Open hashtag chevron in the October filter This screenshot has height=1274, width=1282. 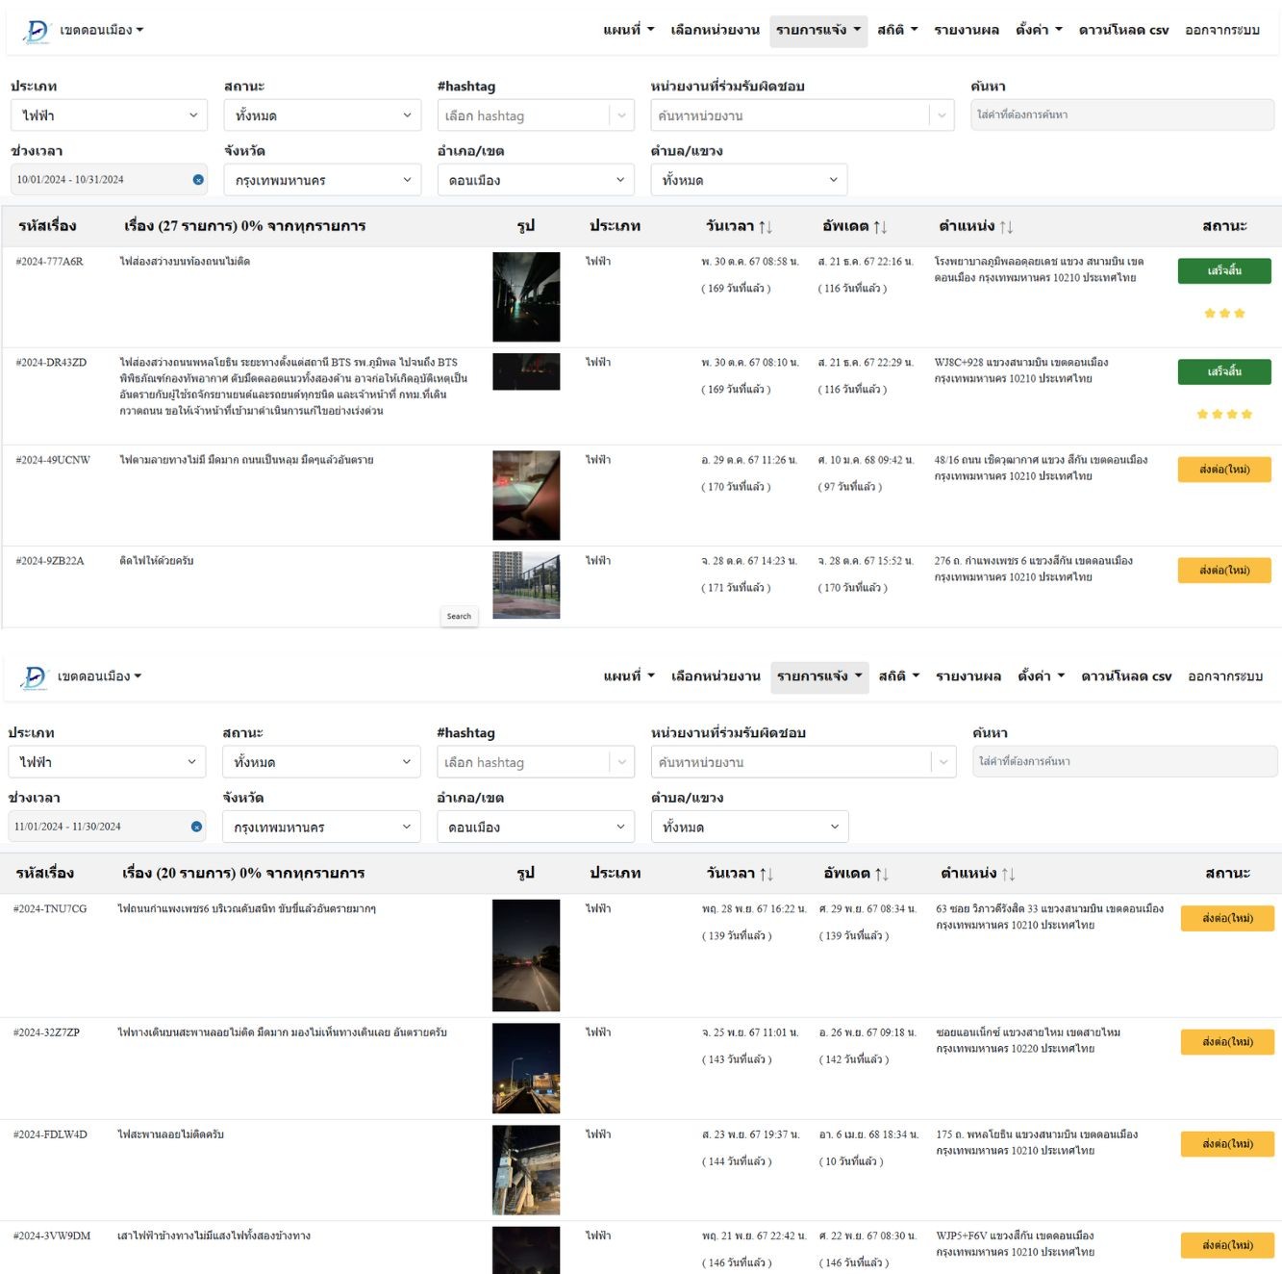point(621,115)
